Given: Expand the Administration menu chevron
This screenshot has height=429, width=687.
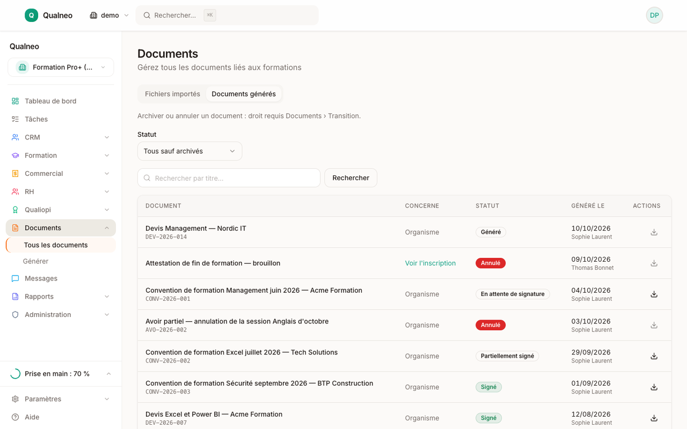Looking at the screenshot, I should (x=107, y=315).
